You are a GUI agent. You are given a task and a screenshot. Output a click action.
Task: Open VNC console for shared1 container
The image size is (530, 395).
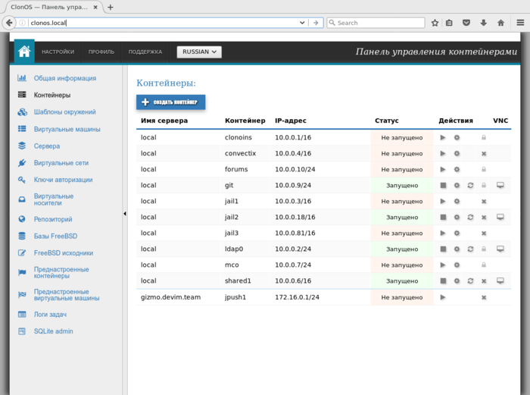500,281
